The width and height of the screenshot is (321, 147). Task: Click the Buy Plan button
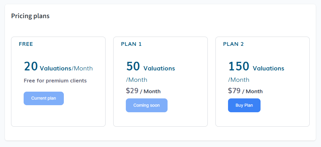click(244, 105)
